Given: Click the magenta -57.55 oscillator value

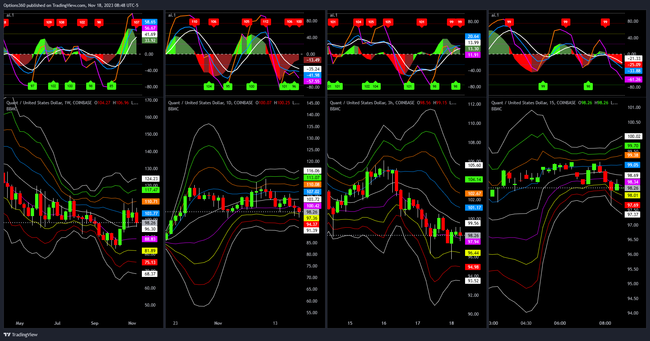Looking at the screenshot, I should 313,81.
